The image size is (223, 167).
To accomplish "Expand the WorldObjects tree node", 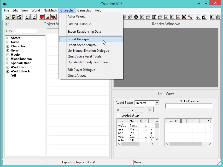I will coord(8,71).
